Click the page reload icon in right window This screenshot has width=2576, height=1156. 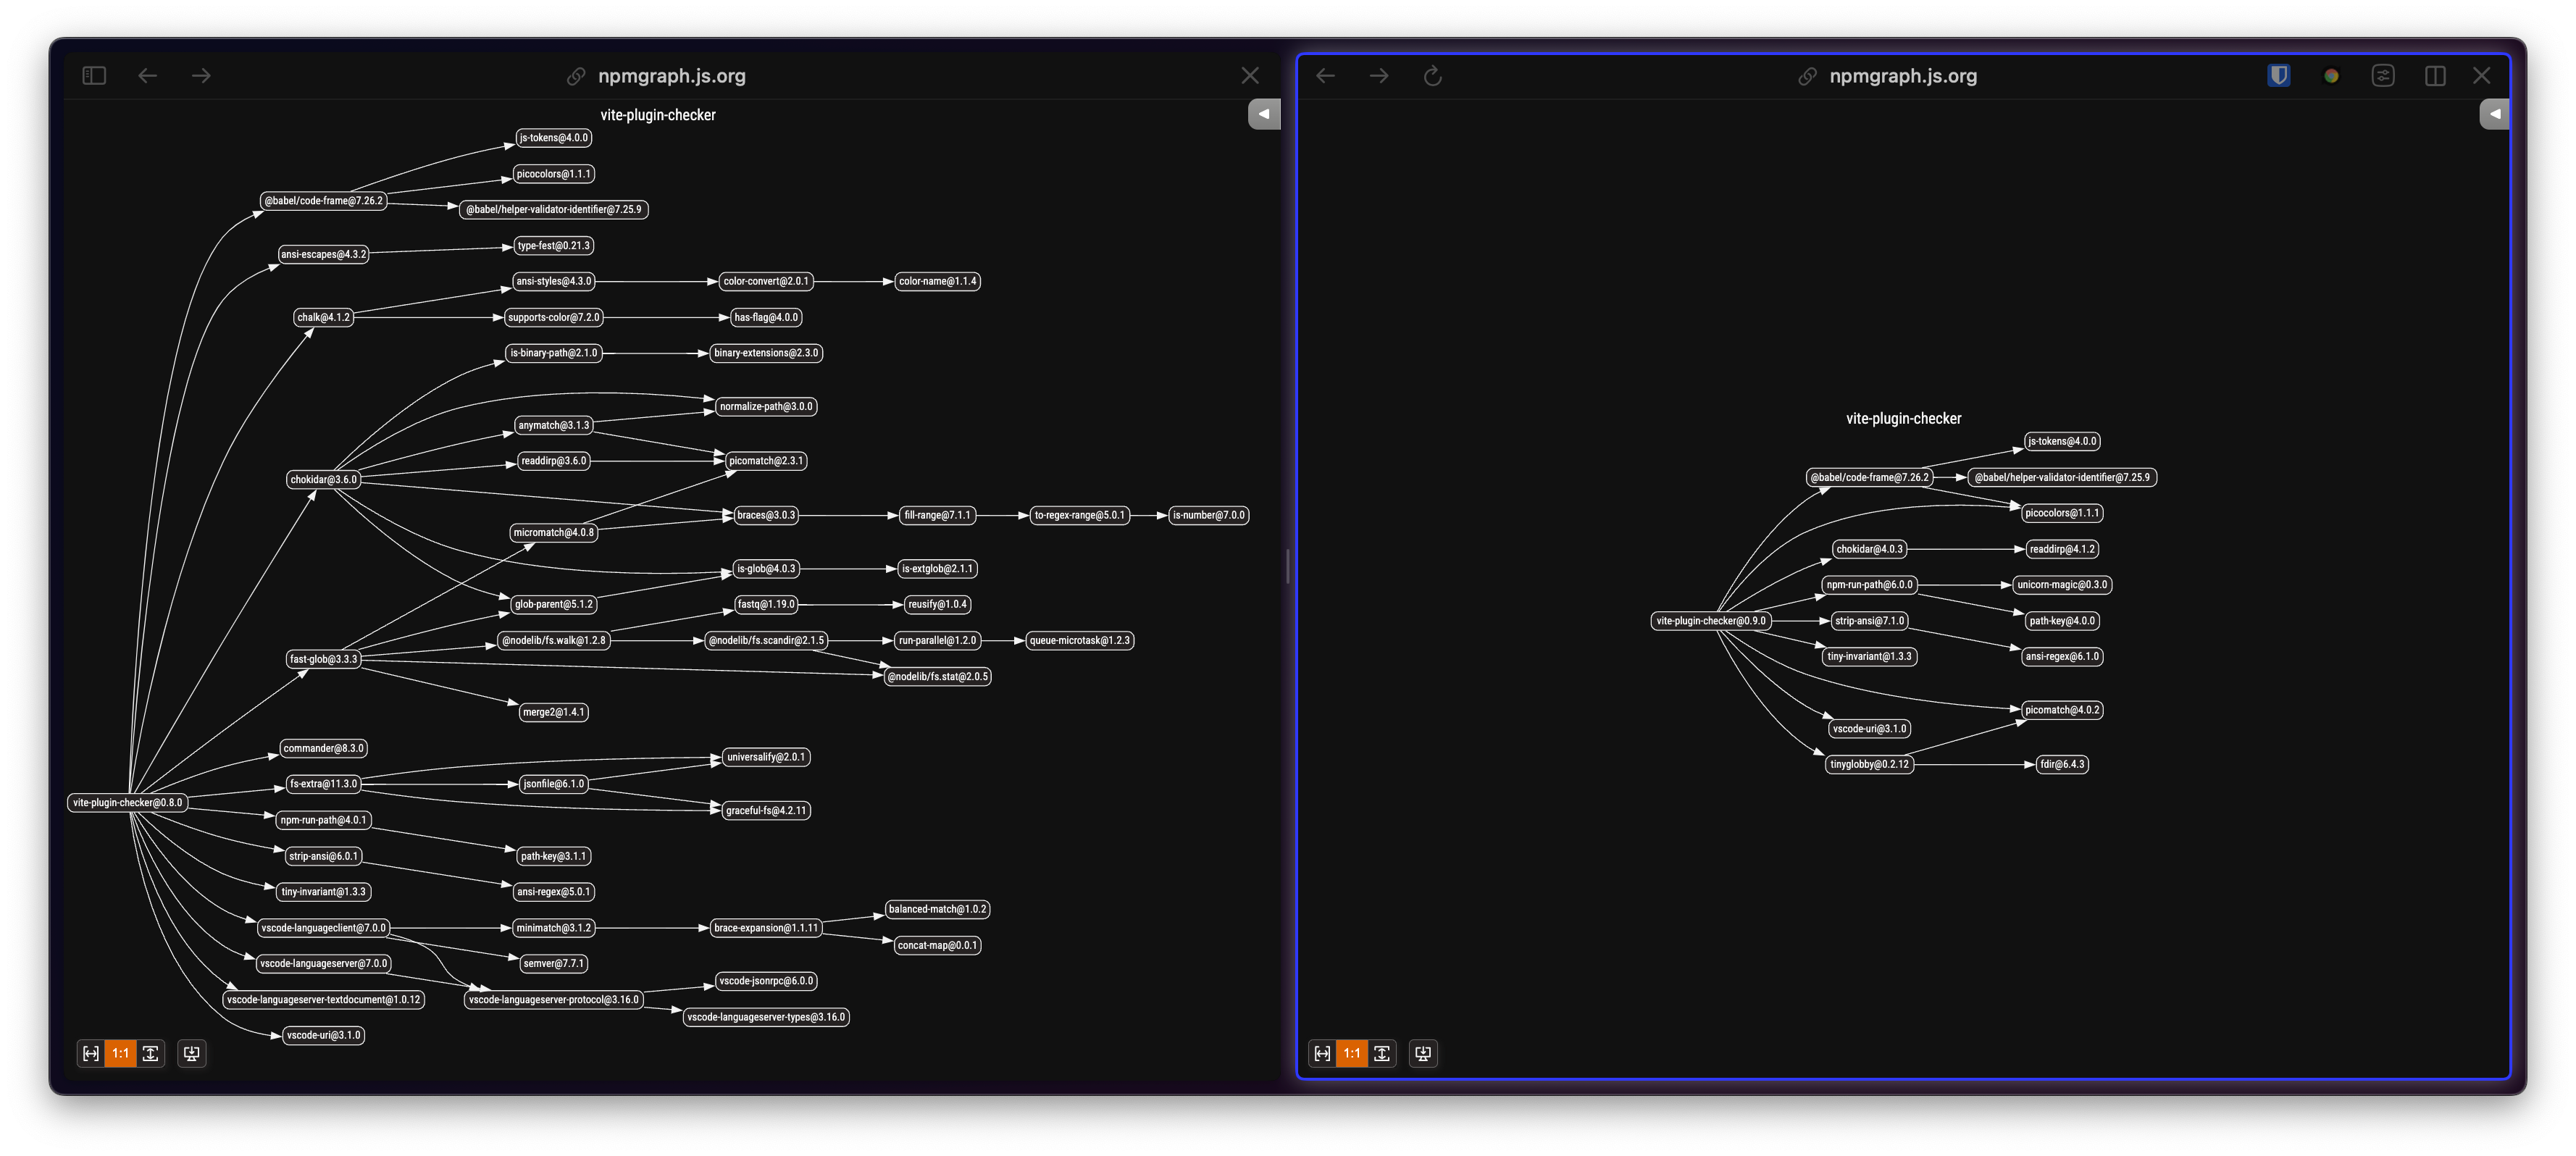(x=1433, y=75)
